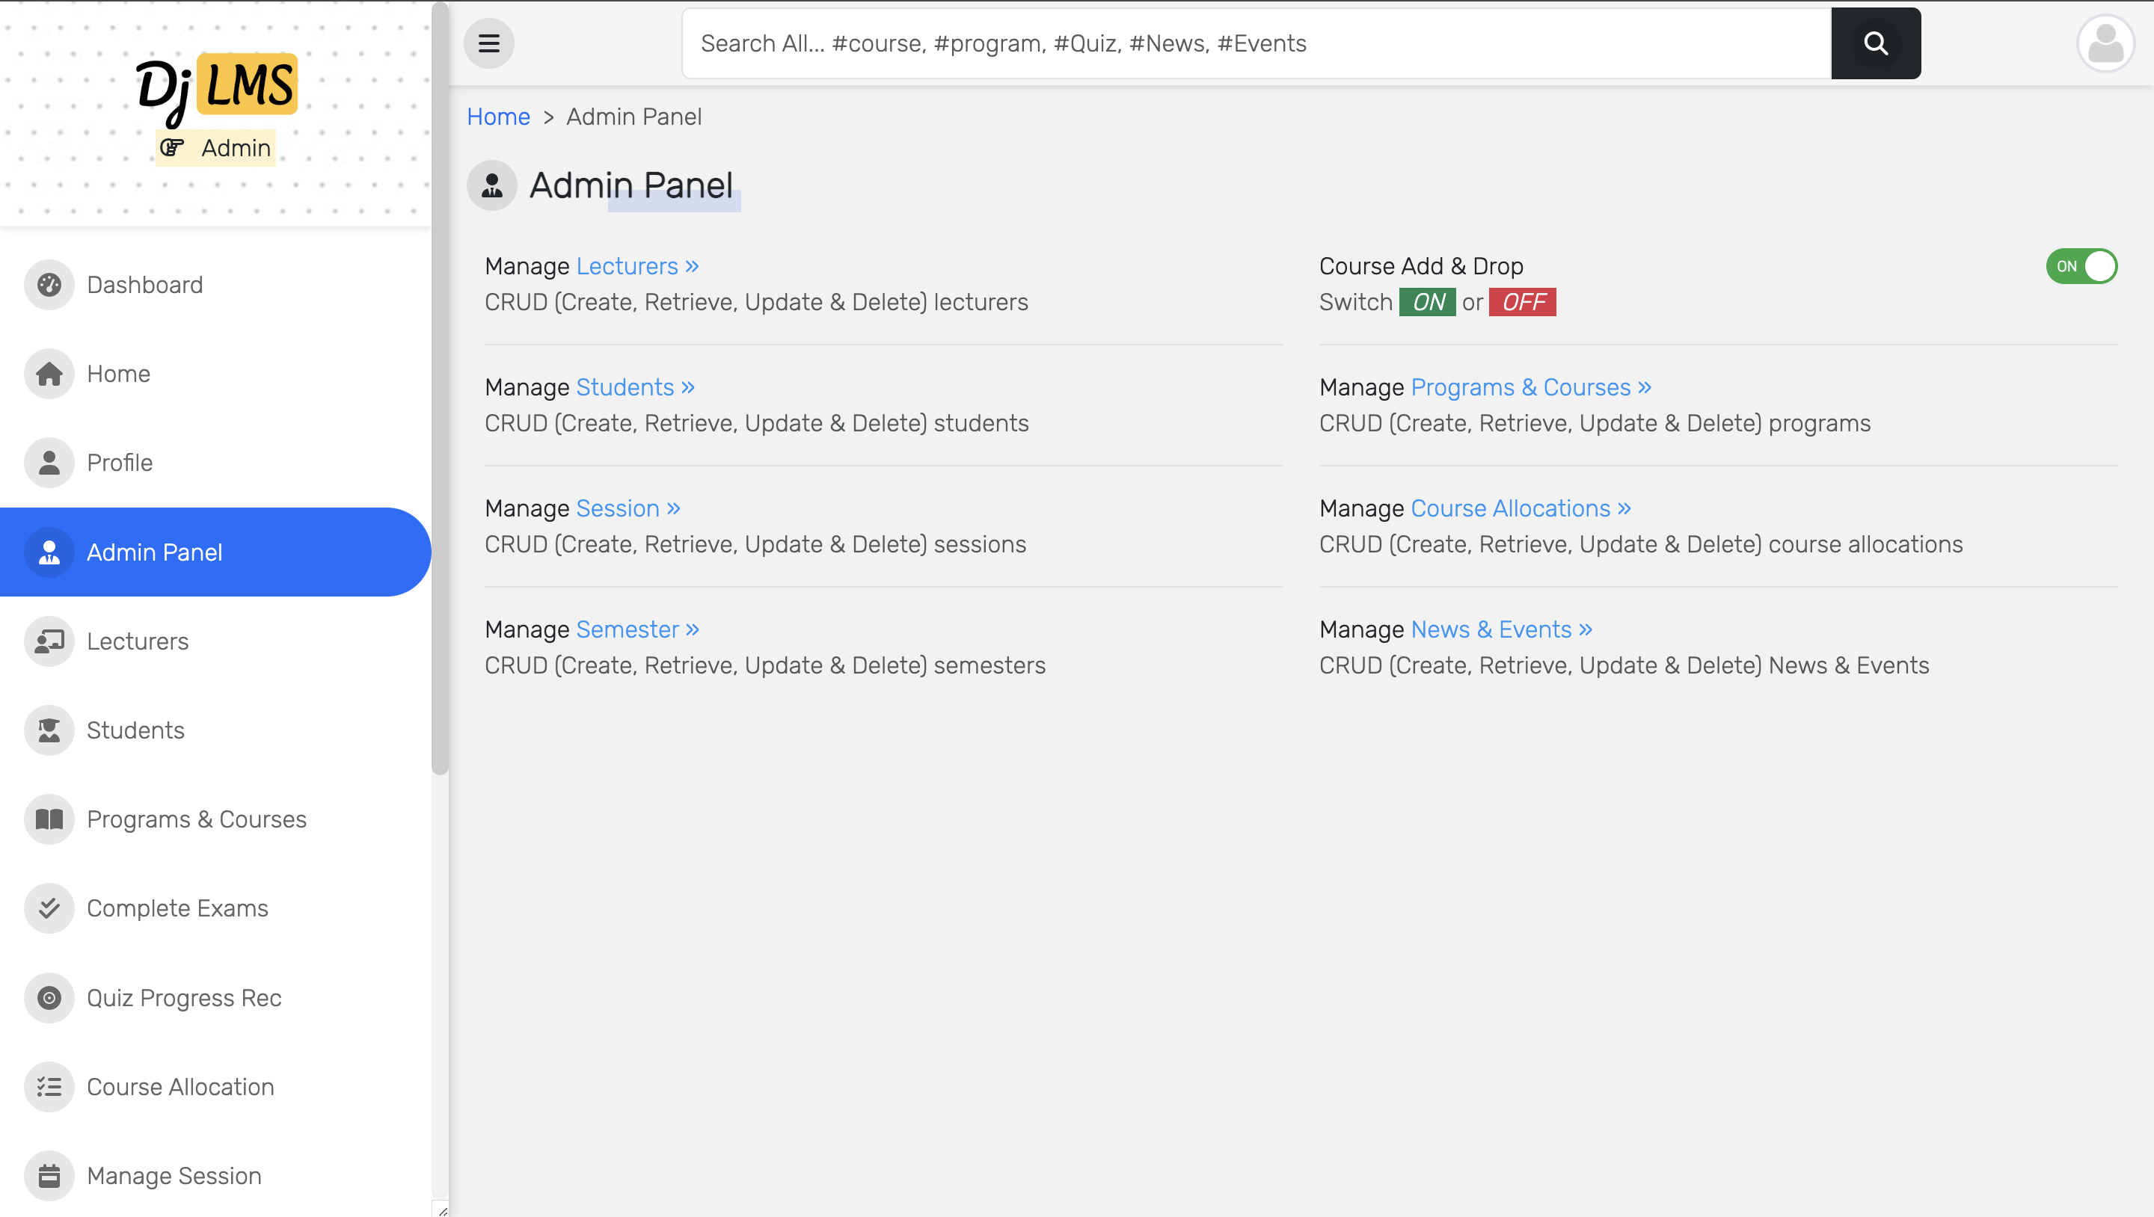Open the Manage Lecturers link
The image size is (2154, 1217).
pos(637,266)
